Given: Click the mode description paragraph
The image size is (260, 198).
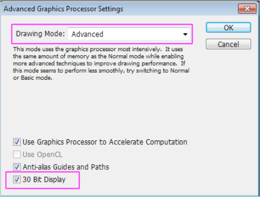Looking at the screenshot, I should (x=101, y=63).
